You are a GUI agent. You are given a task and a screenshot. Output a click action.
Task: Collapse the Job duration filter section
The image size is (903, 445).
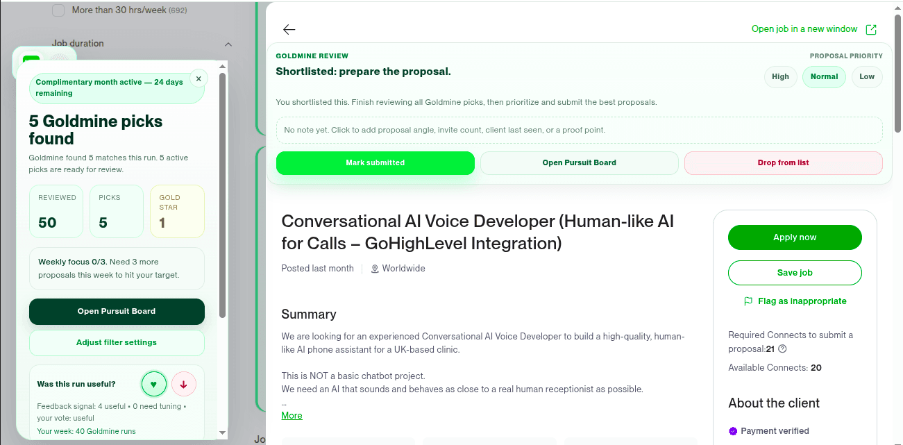click(228, 44)
